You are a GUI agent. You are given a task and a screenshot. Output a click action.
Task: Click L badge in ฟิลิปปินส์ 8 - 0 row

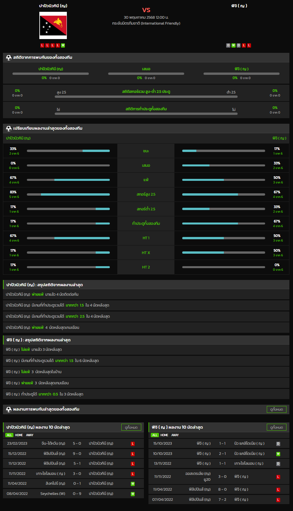point(278,490)
